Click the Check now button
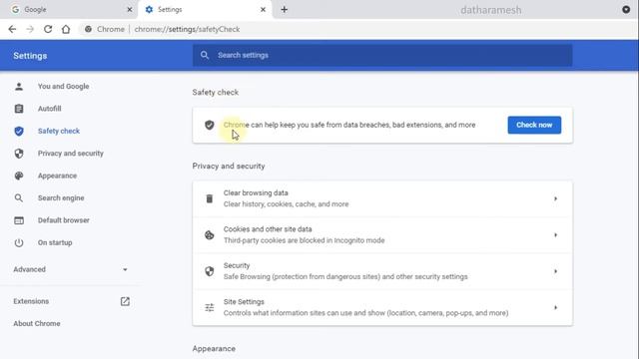639x359 pixels. (534, 125)
